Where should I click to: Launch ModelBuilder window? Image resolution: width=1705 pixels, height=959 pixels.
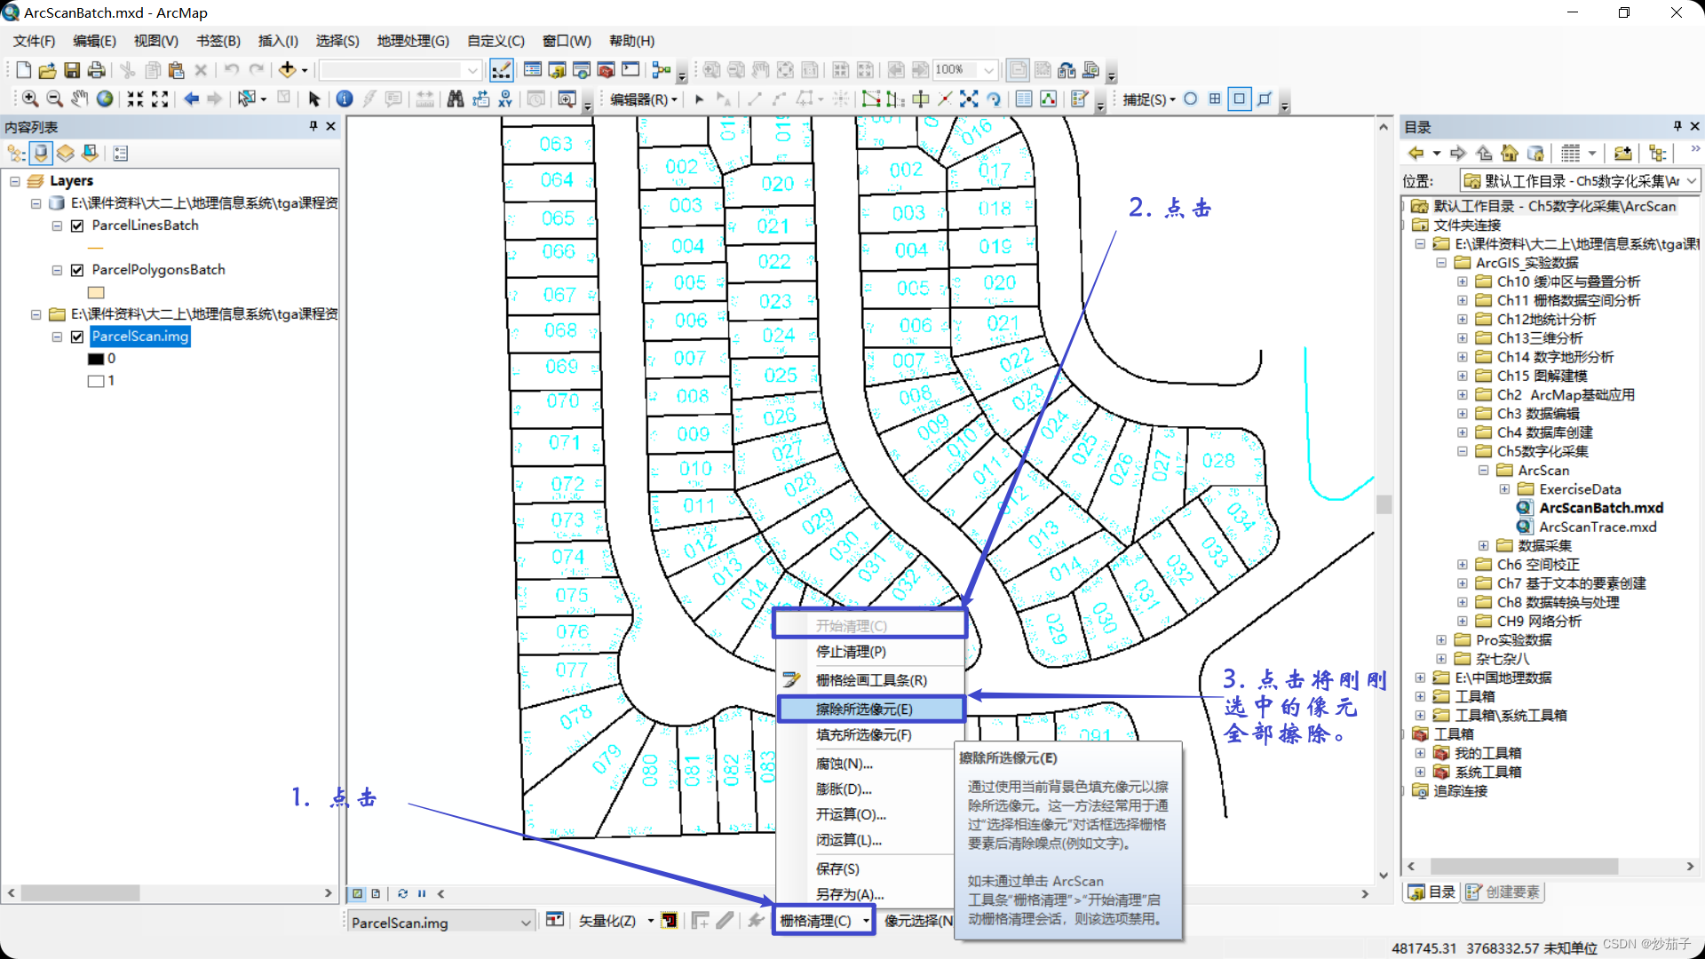coord(662,70)
